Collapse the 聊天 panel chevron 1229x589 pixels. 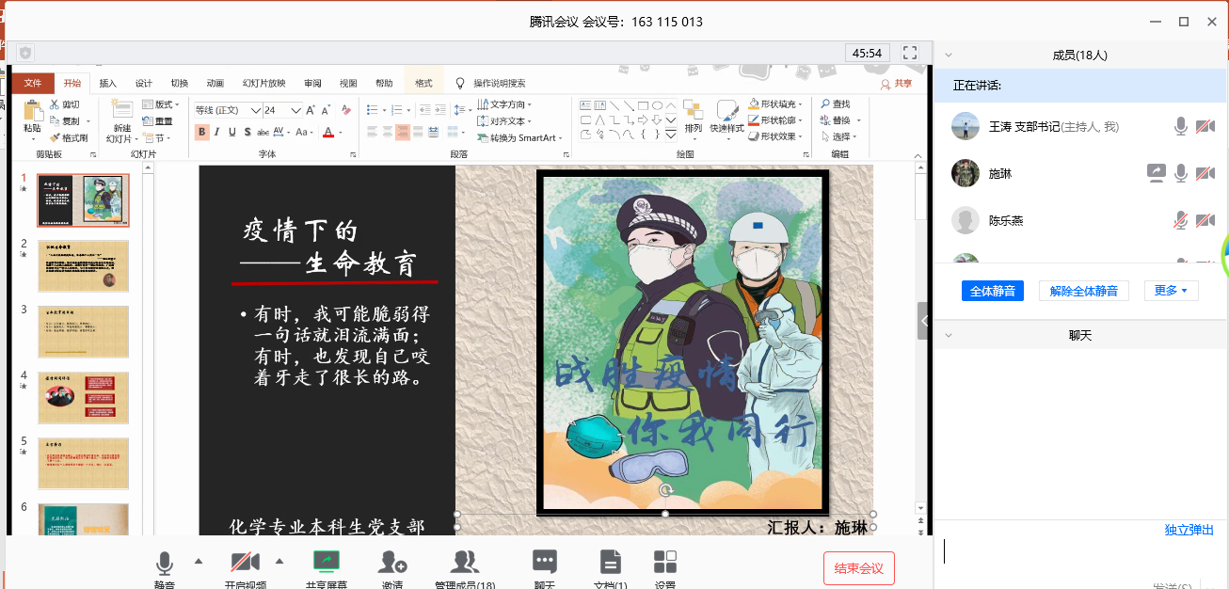950,335
